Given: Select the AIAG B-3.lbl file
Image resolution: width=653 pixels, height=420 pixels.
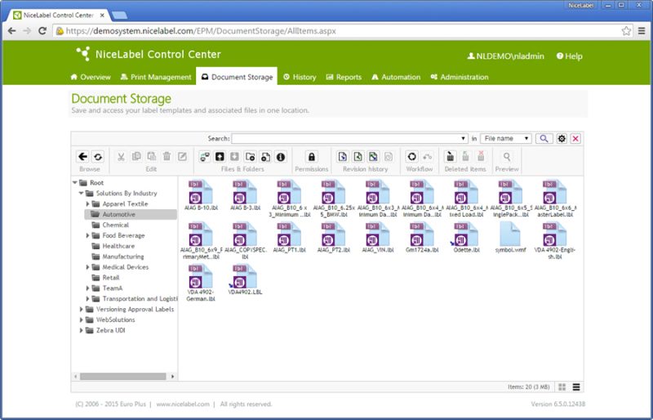Looking at the screenshot, I should 246,195.
